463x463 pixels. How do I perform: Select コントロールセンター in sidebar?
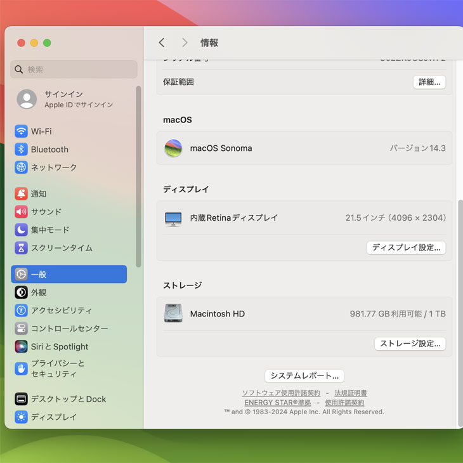pos(68,329)
